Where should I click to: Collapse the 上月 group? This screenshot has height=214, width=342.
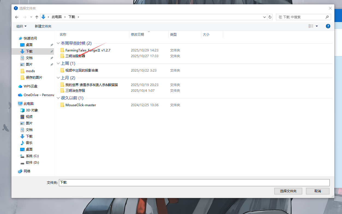58,78
